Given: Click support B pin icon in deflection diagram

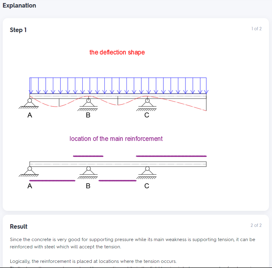Looking at the screenshot, I should 88,105.
